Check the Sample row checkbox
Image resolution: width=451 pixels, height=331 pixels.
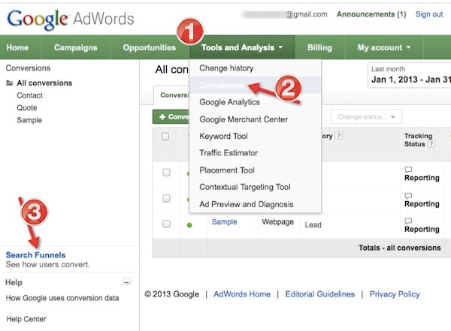click(166, 224)
